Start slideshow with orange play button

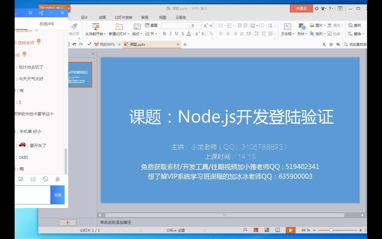291,230
